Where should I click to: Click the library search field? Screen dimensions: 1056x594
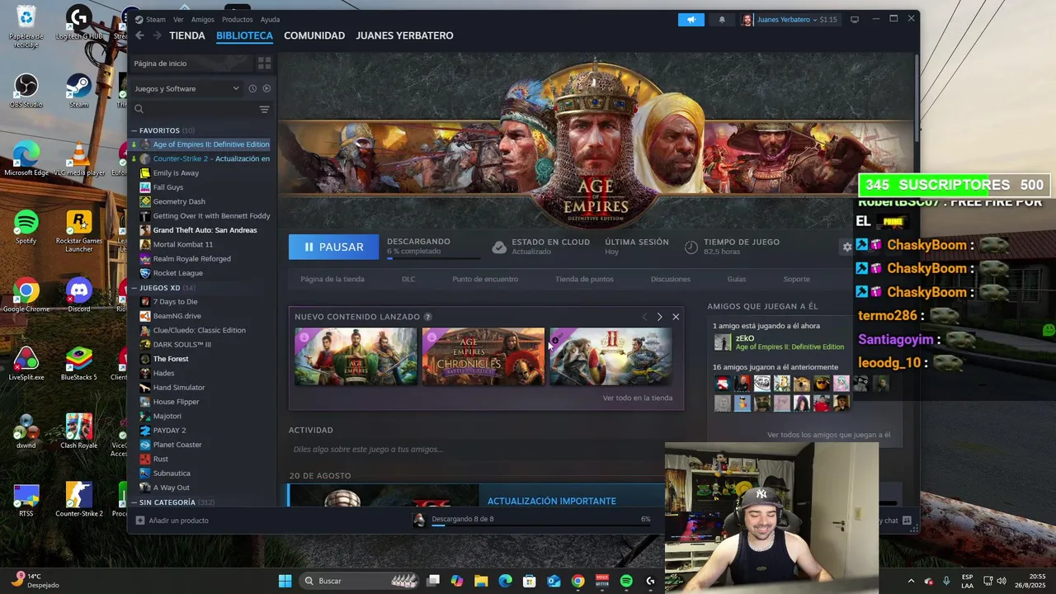pos(195,109)
